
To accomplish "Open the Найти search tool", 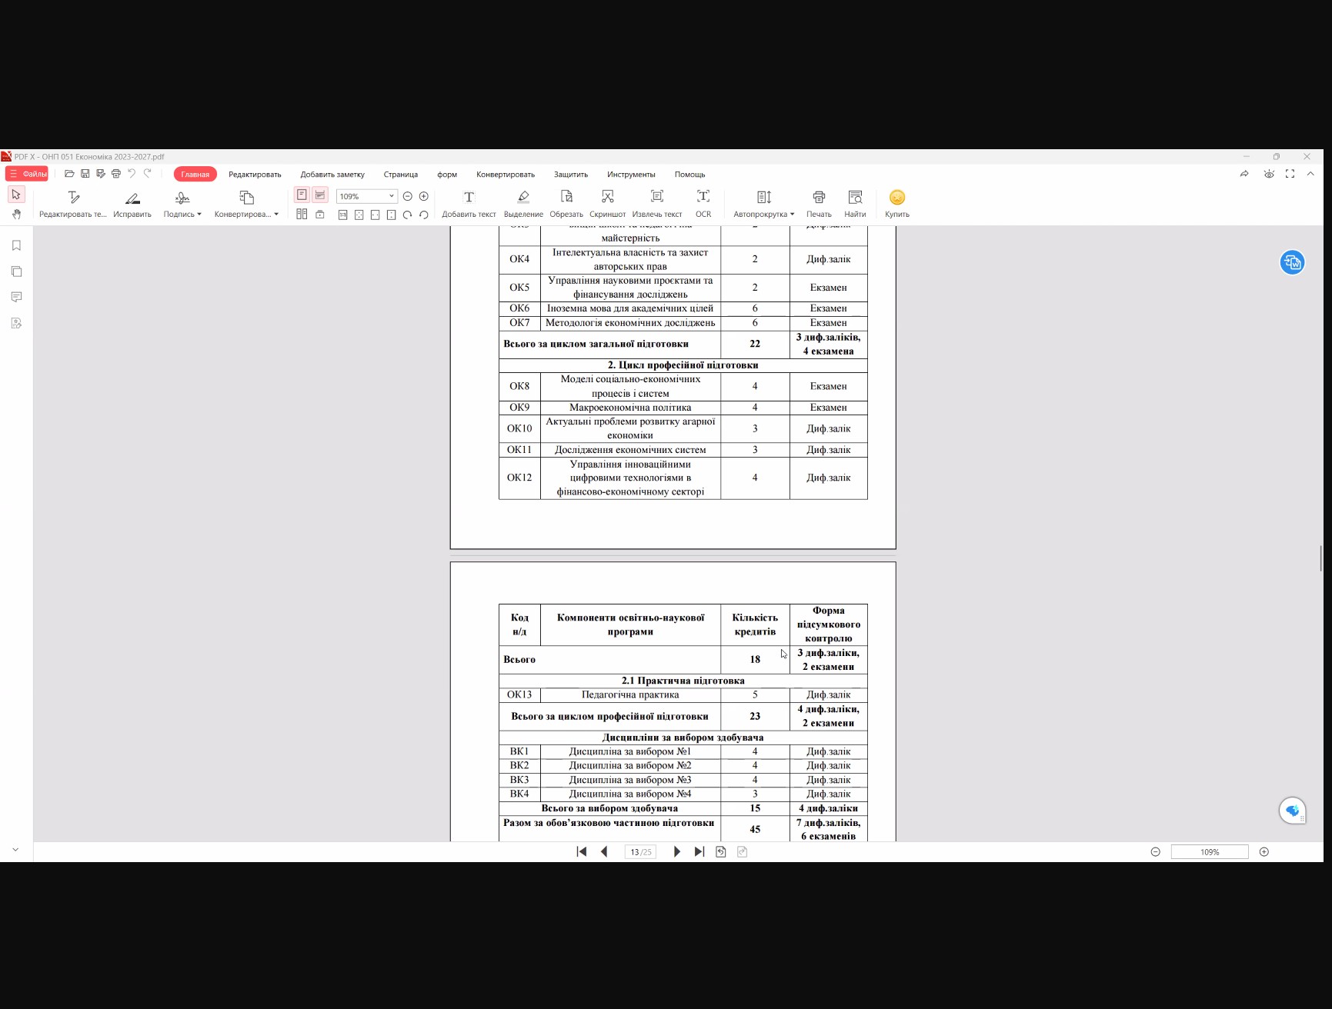I will [855, 205].
